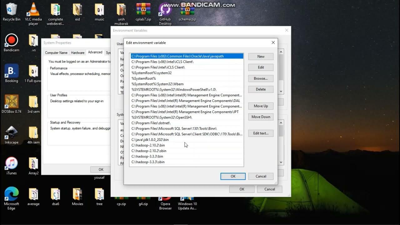Launch DOSBox 0.74 shortcut

(12, 104)
